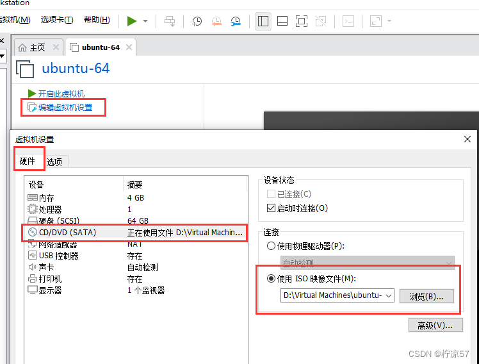Click the ubuntu-64 VM title icon
The width and height of the screenshot is (479, 364).
pos(25,69)
